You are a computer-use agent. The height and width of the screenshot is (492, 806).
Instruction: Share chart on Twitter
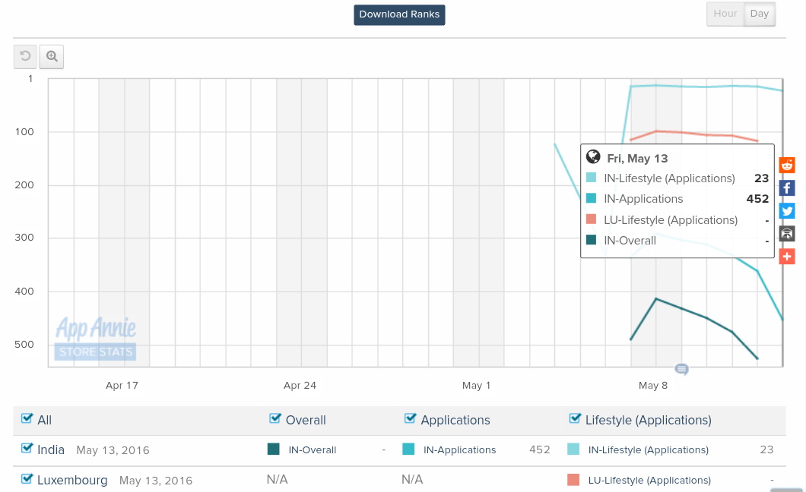[787, 211]
